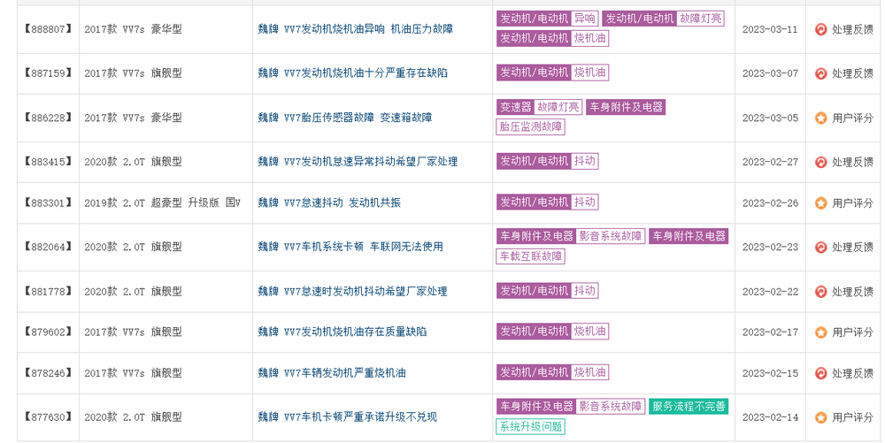Click 用户评分 for complaint 883301
This screenshot has height=443, width=885.
[852, 202]
